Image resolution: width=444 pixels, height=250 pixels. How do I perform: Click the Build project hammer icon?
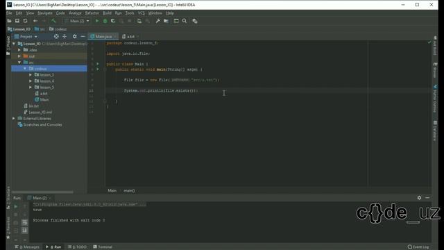click(53, 21)
